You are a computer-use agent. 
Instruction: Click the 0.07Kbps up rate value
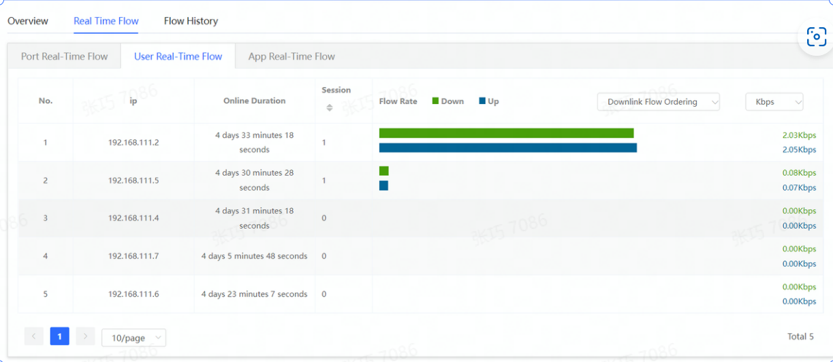click(799, 188)
